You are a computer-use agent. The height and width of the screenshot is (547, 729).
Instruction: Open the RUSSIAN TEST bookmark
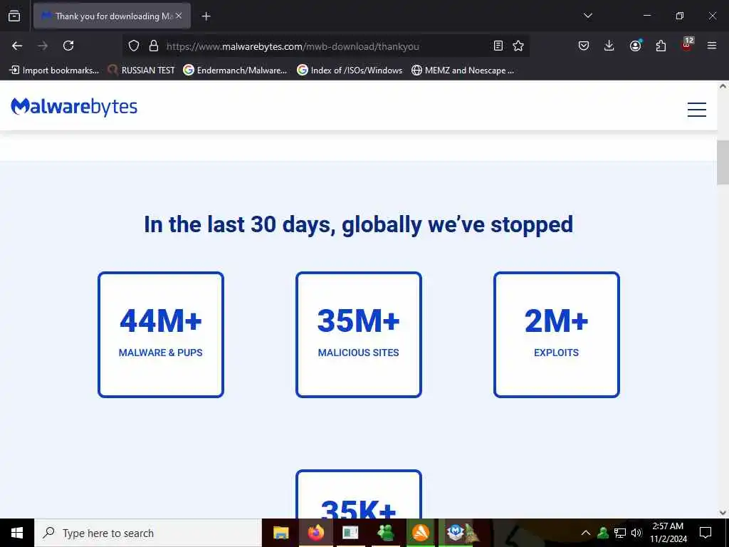(142, 71)
